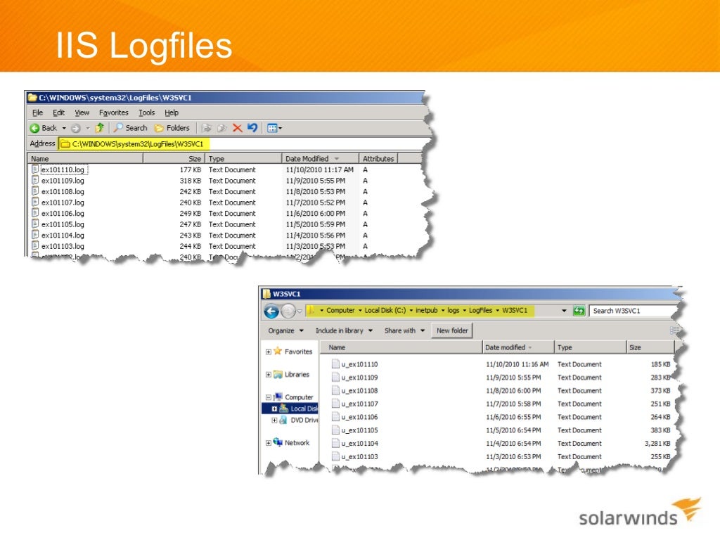Click the icon of ex101103.log
This screenshot has height=540, width=720.
pos(35,245)
